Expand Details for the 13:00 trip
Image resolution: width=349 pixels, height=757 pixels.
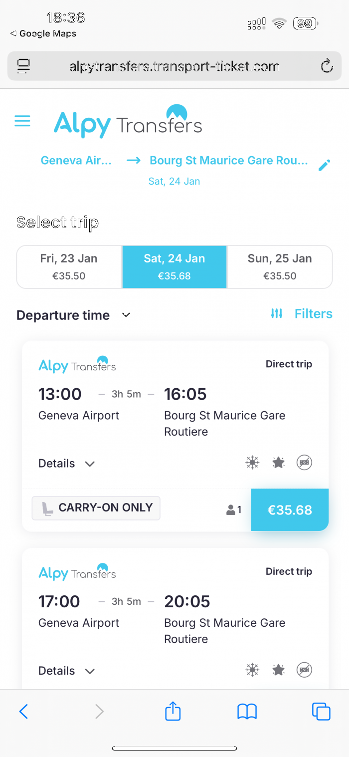pos(66,464)
